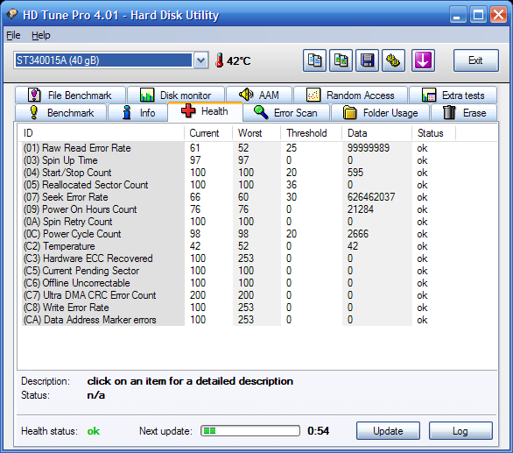Open the File menu
513x453 pixels.
(13, 35)
